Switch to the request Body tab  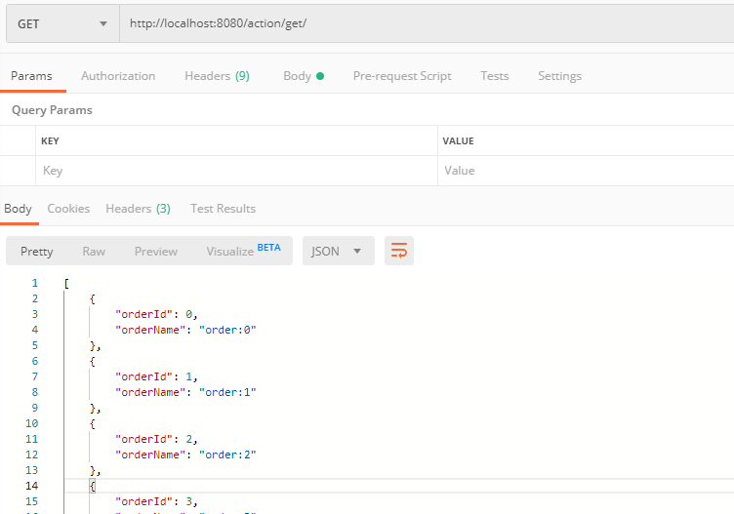click(303, 76)
